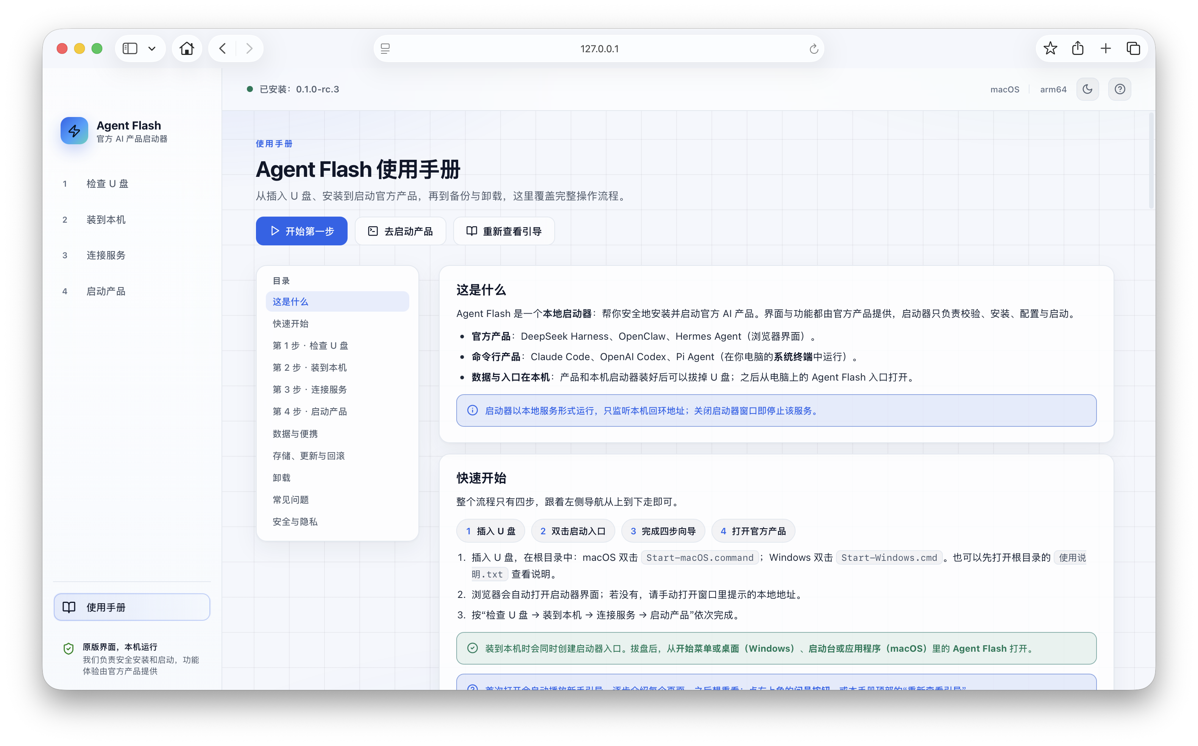
Task: Select 这是什么 in the table of contents
Action: (337, 301)
